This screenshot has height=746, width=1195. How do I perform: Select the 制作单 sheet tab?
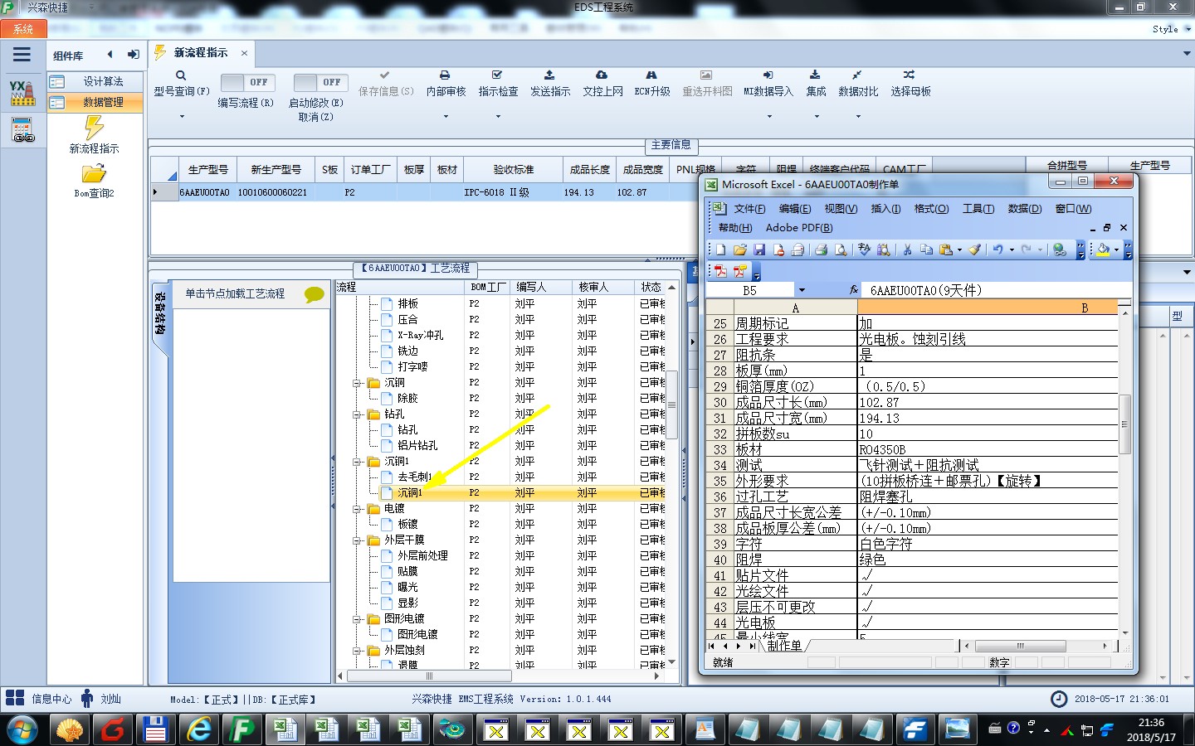[x=783, y=646]
